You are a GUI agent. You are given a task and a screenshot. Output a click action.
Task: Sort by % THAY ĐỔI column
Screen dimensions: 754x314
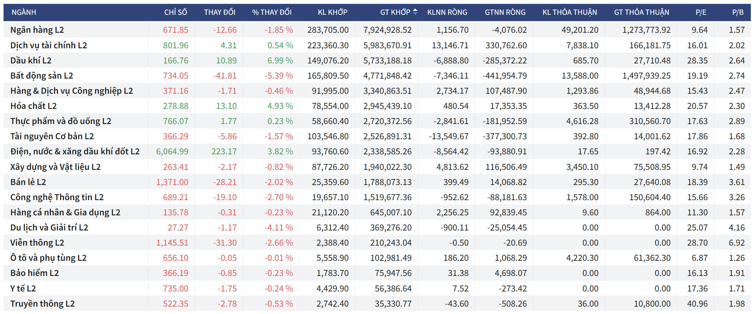[x=272, y=12]
